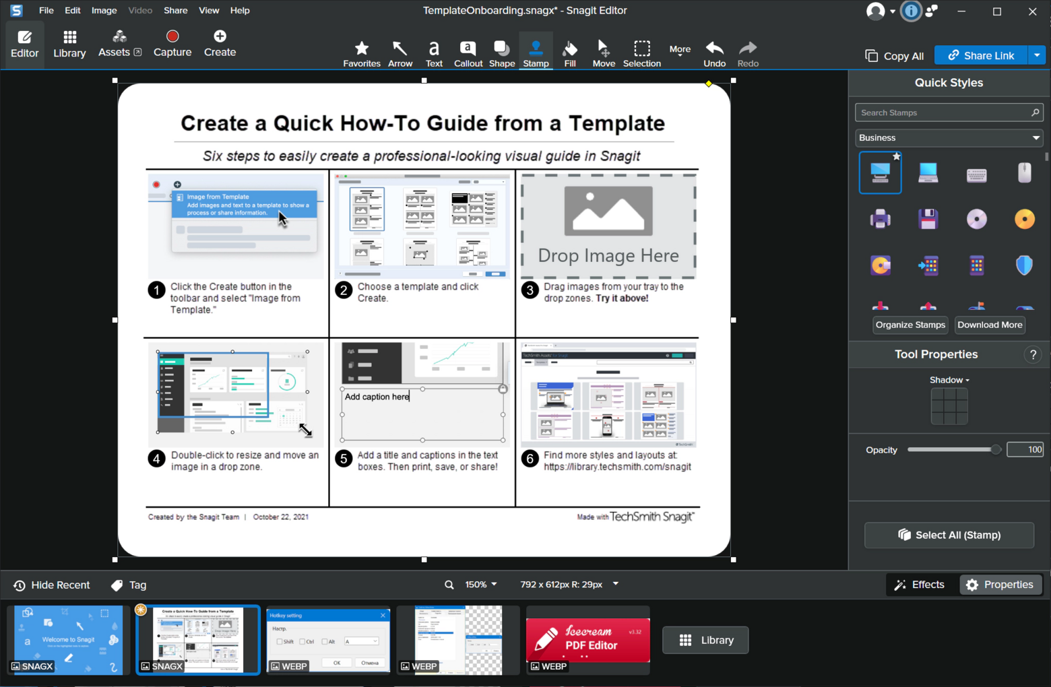The height and width of the screenshot is (687, 1051).
Task: Open the feedback icon beside info
Action: pyautogui.click(x=932, y=11)
